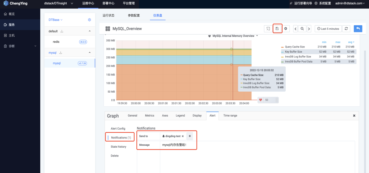Refresh the dashboard
This screenshot has height=173, width=369.
click(x=346, y=28)
